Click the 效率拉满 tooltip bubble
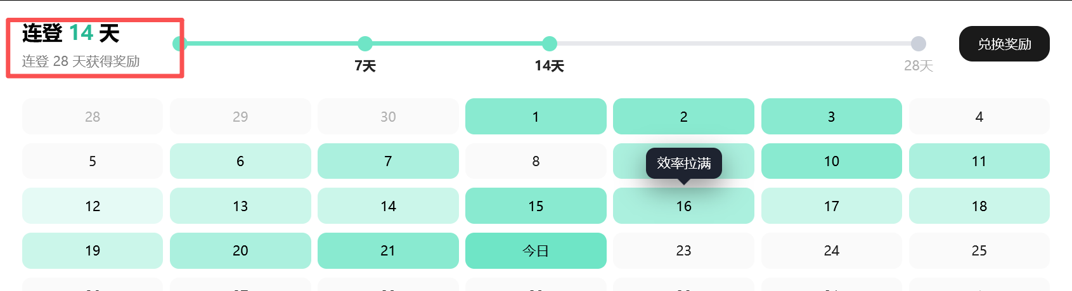This screenshot has height=291, width=1072. point(683,164)
